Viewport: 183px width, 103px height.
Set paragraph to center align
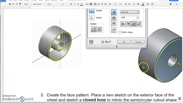click(x=99, y=4)
